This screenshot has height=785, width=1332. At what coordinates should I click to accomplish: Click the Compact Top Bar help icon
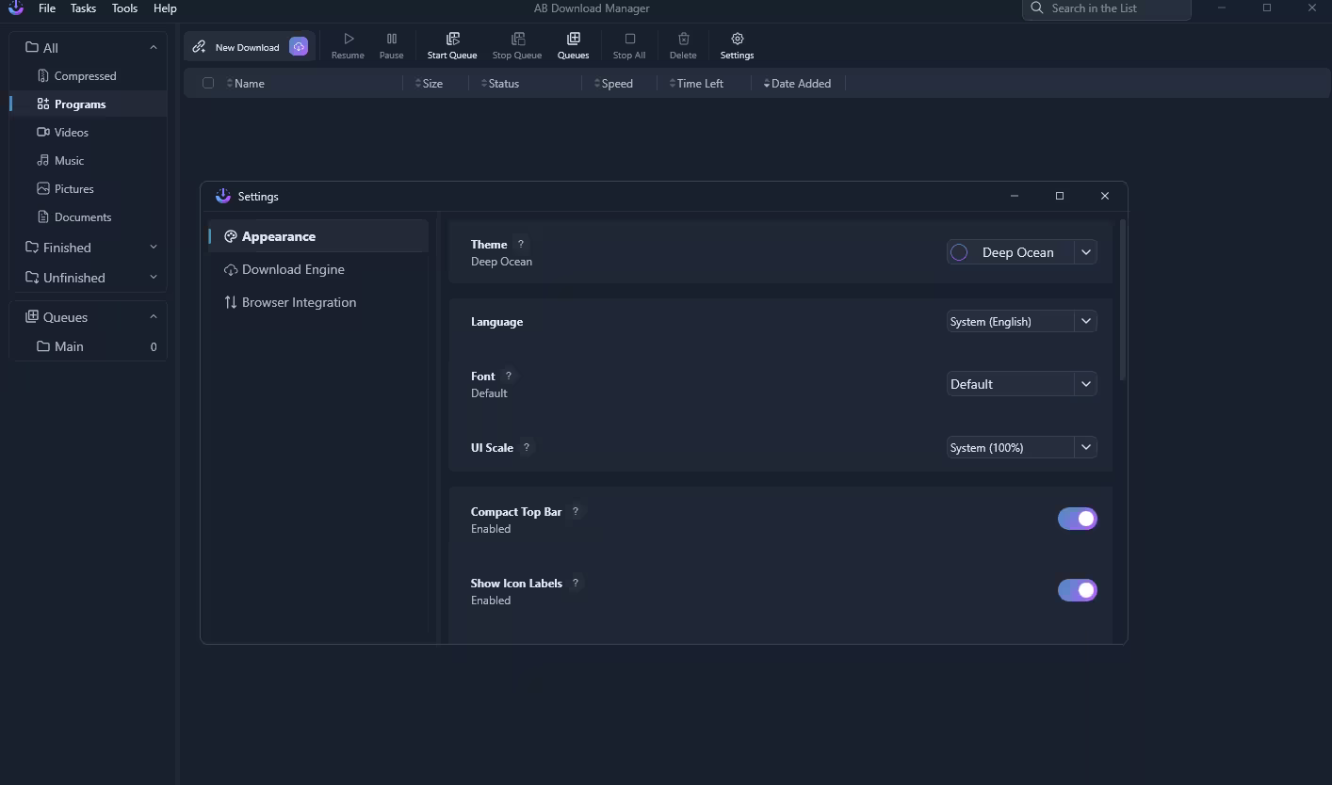coord(576,511)
